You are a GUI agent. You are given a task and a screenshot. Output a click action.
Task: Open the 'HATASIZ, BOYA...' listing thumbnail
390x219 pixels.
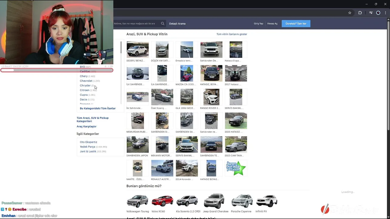tap(211, 73)
